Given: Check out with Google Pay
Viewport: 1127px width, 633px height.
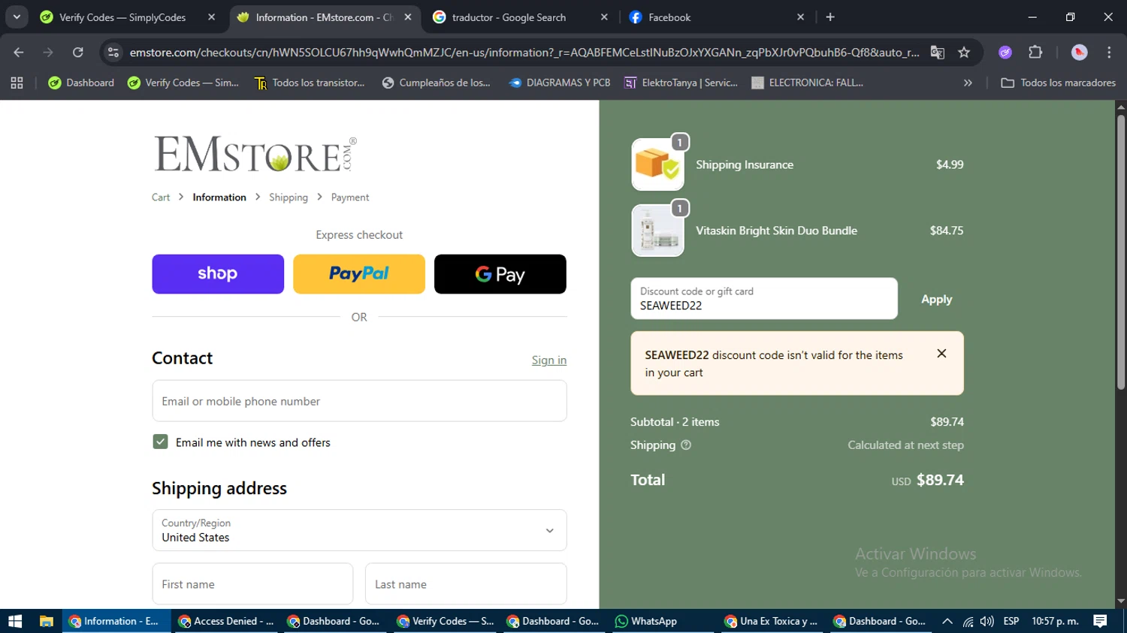Looking at the screenshot, I should 500,274.
